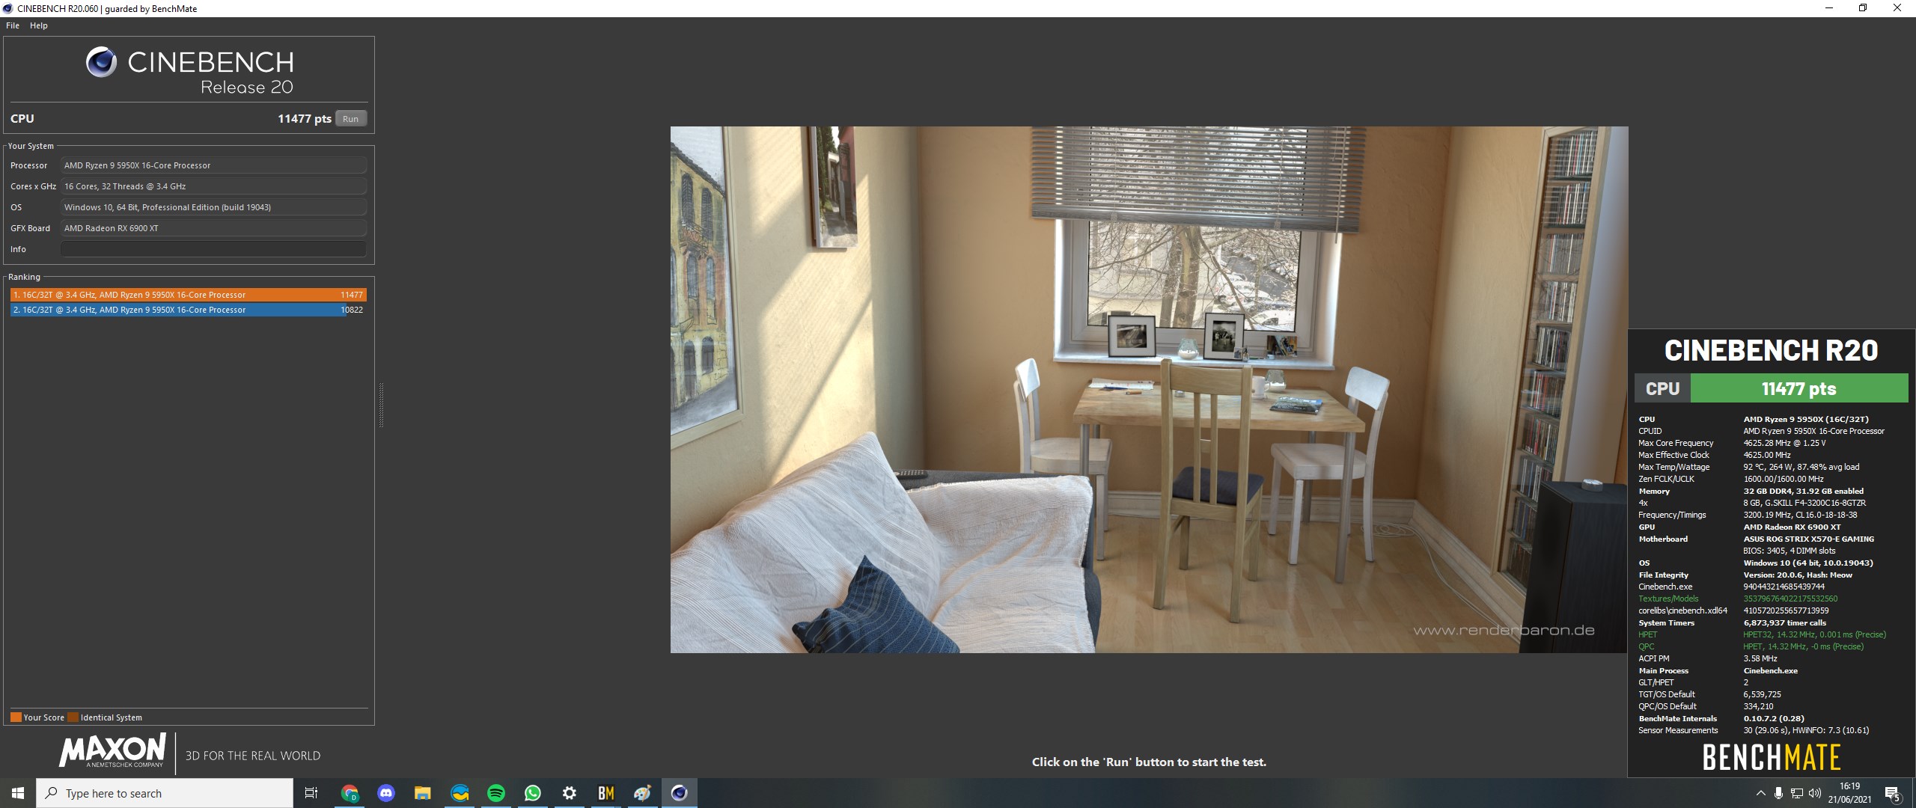
Task: Click the 'Type here to search' box
Action: point(165,793)
